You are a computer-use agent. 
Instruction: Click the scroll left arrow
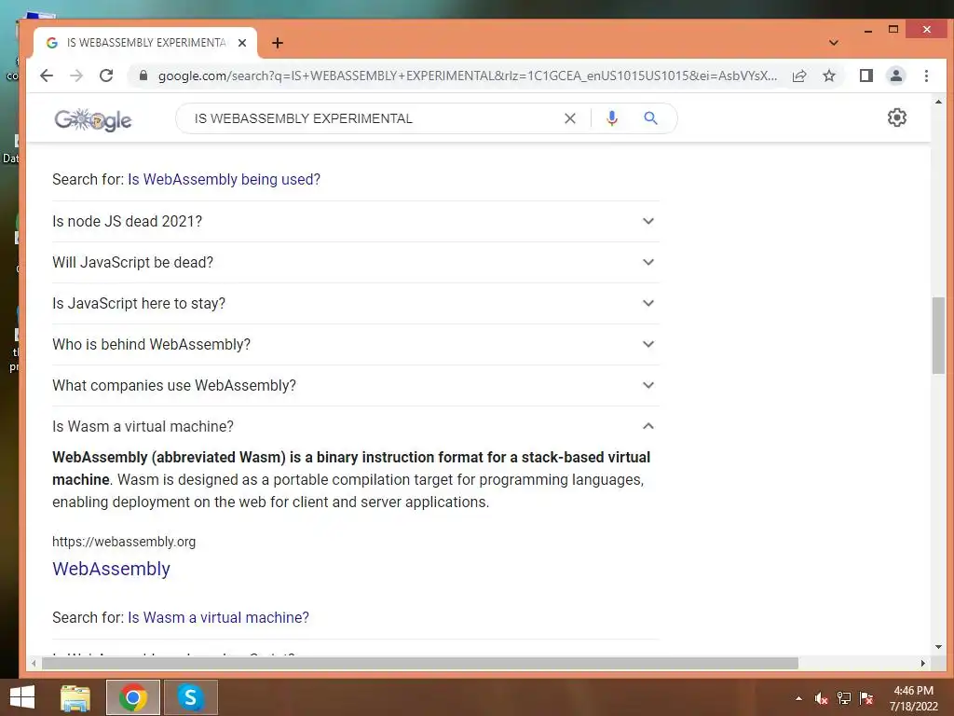coord(34,663)
